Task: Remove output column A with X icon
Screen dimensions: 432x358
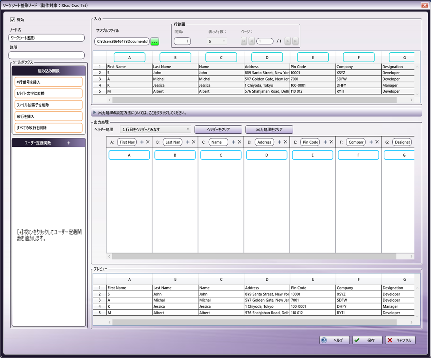Action: [x=148, y=142]
